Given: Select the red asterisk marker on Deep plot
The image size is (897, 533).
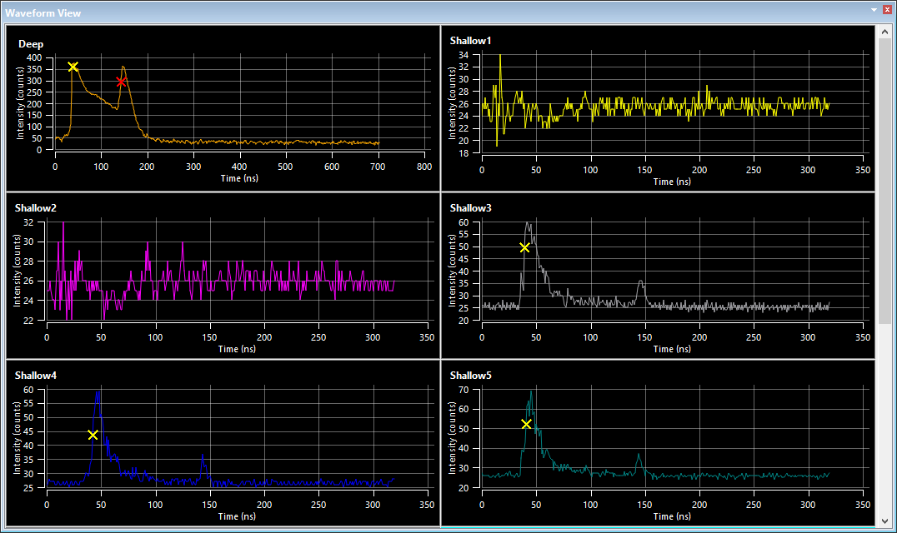Looking at the screenshot, I should point(122,82).
